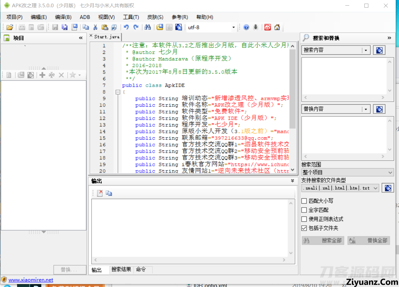Click the open project folder icon
This screenshot has height=287, width=399.
[10, 27]
